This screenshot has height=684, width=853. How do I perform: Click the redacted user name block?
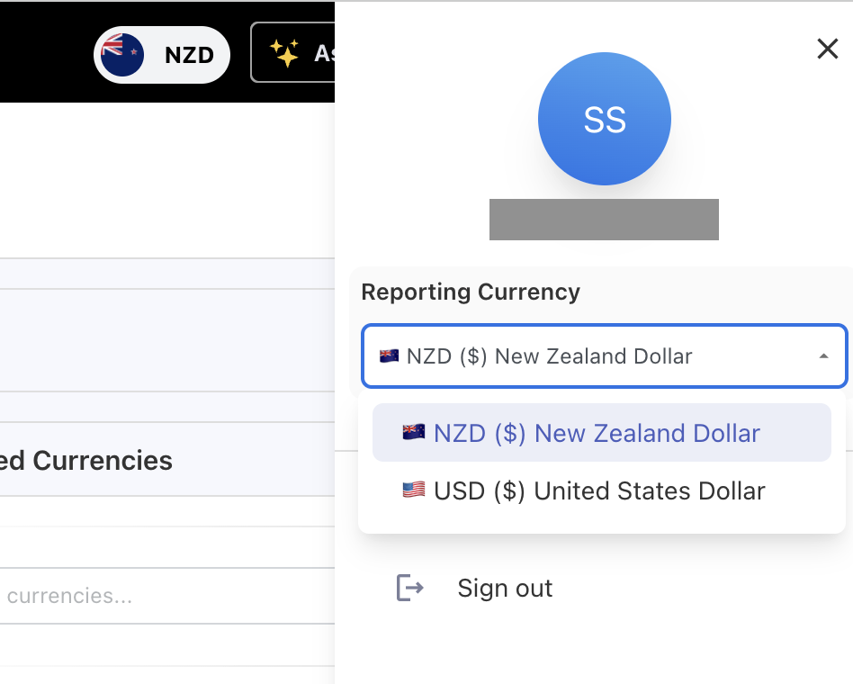(604, 220)
